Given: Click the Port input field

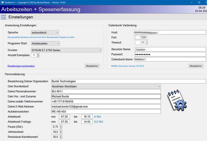Looking at the screenshot, I should coord(141,37).
